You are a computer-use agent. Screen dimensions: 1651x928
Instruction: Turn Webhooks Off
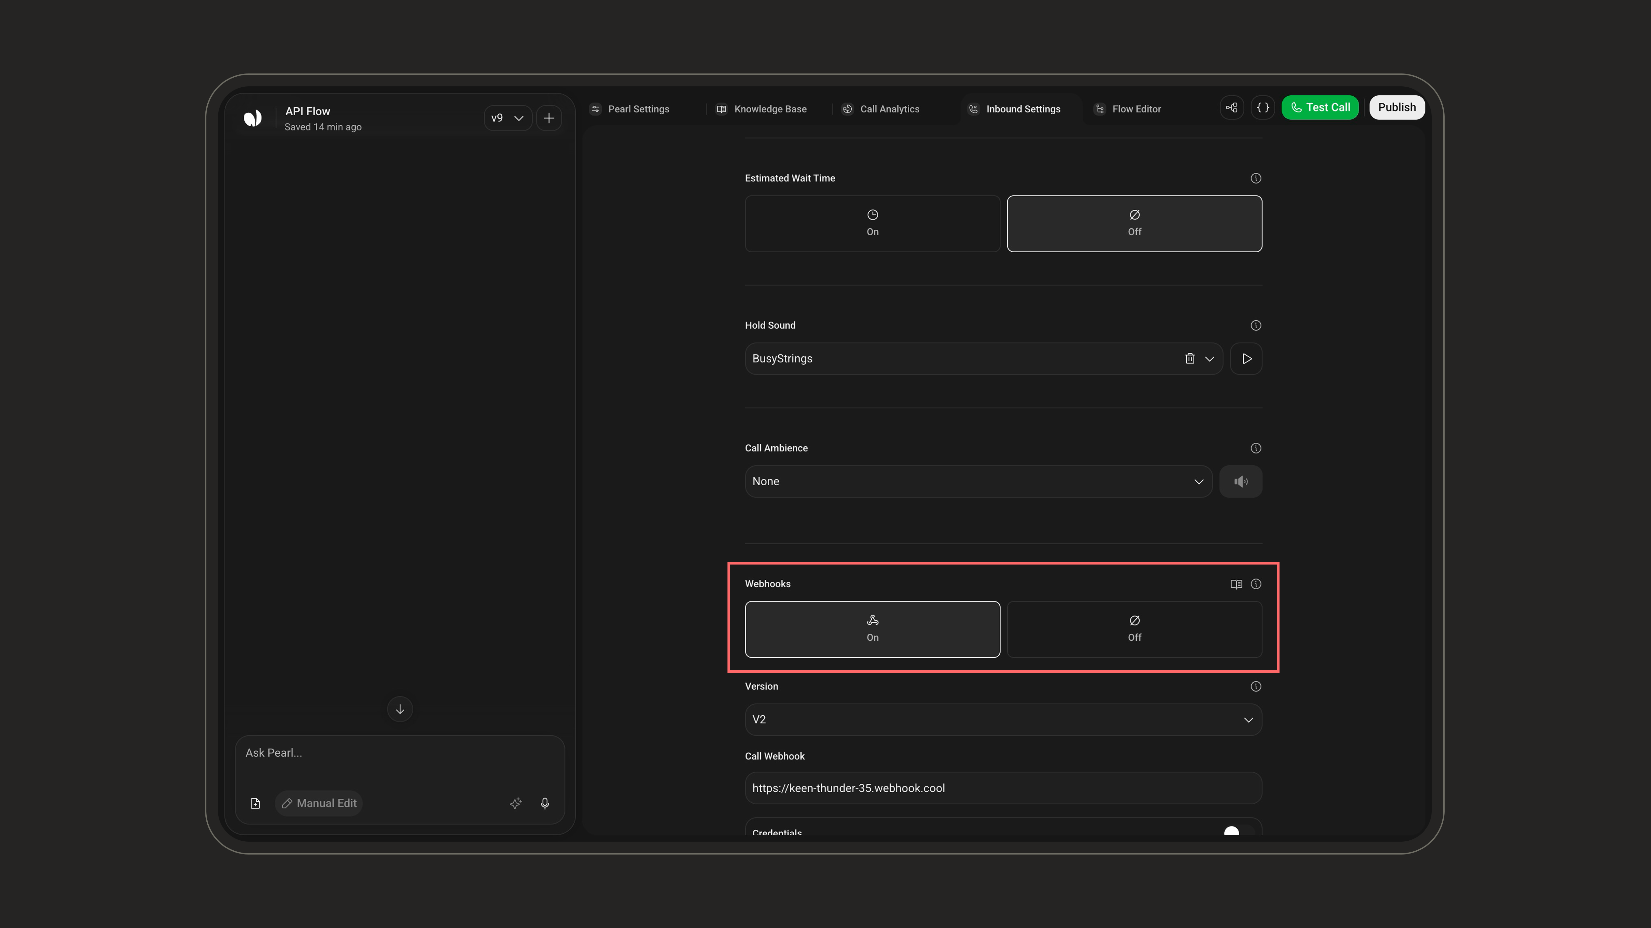1134,629
